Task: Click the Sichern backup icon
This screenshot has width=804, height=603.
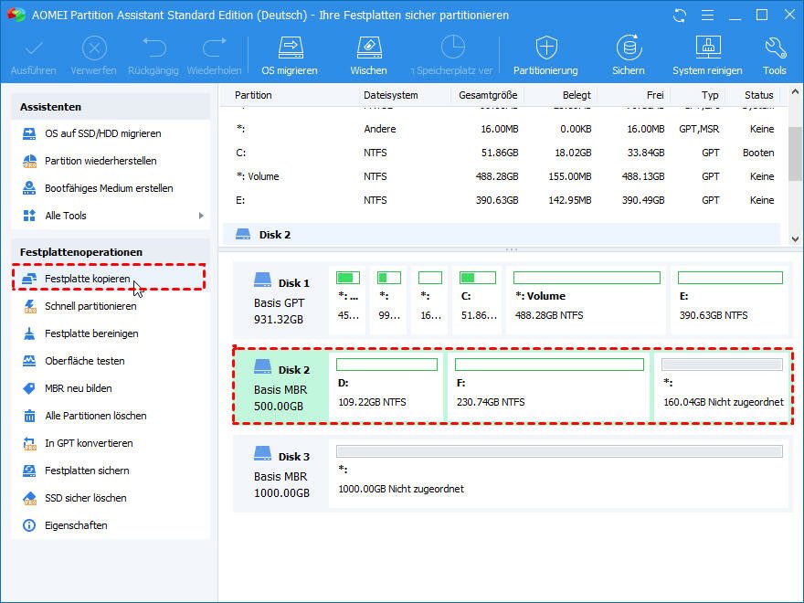Action: [x=629, y=48]
